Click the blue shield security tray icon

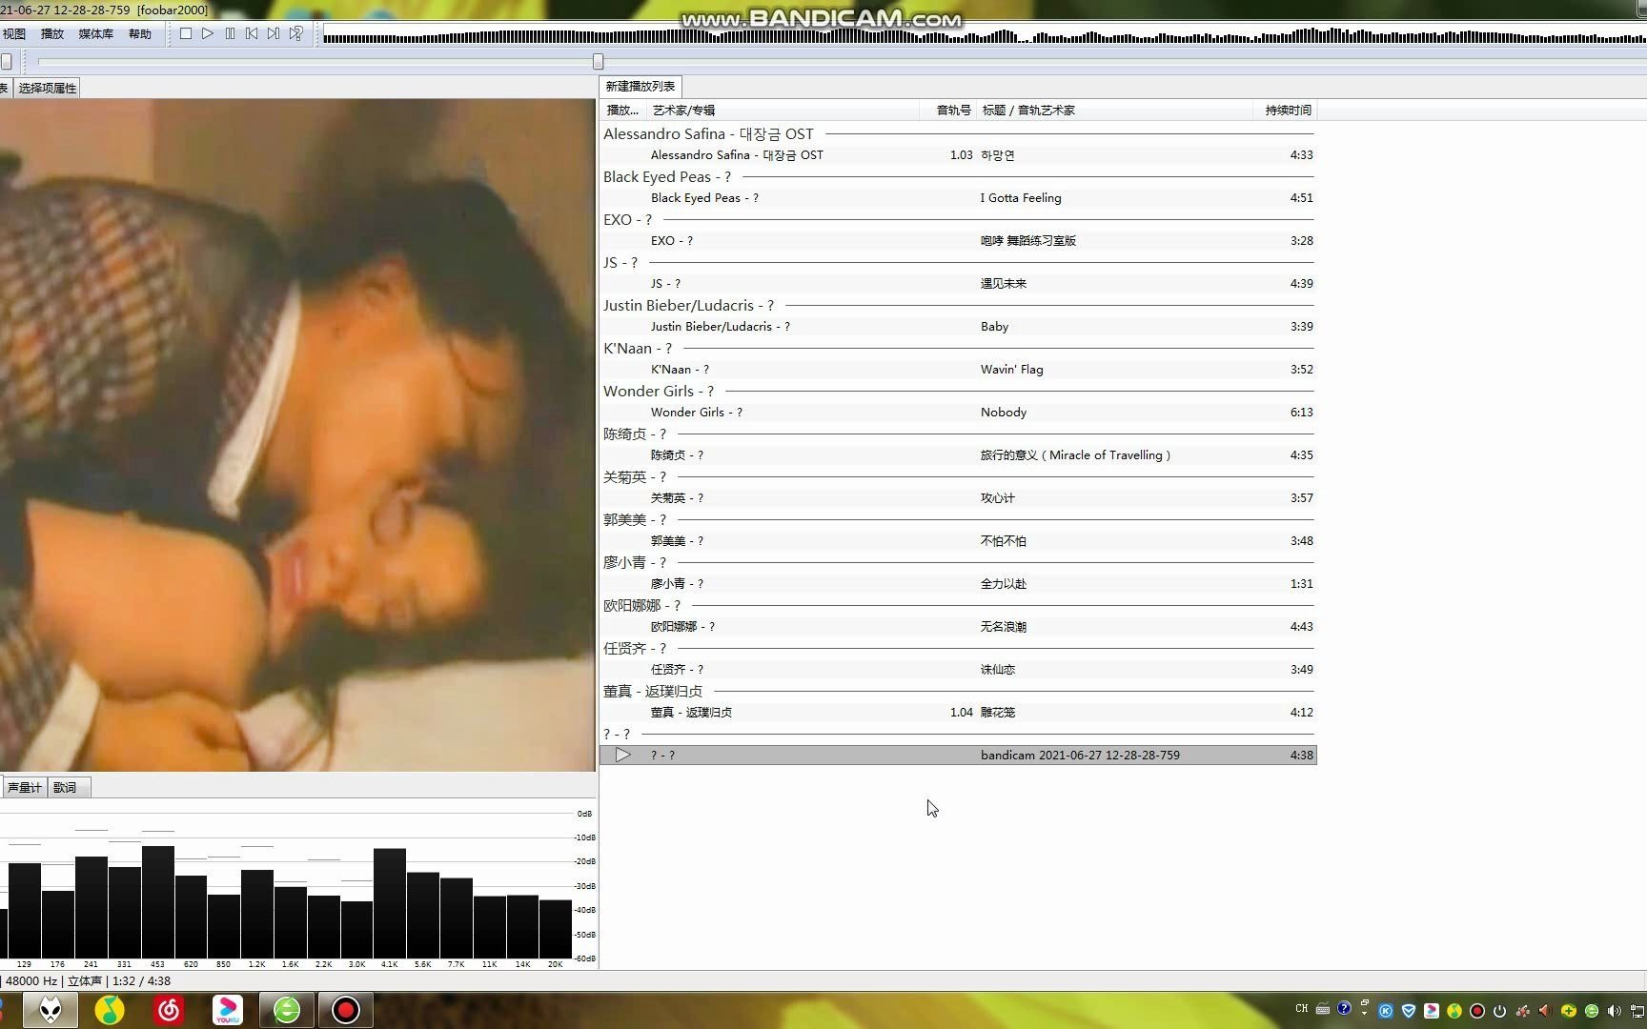1409,1011
